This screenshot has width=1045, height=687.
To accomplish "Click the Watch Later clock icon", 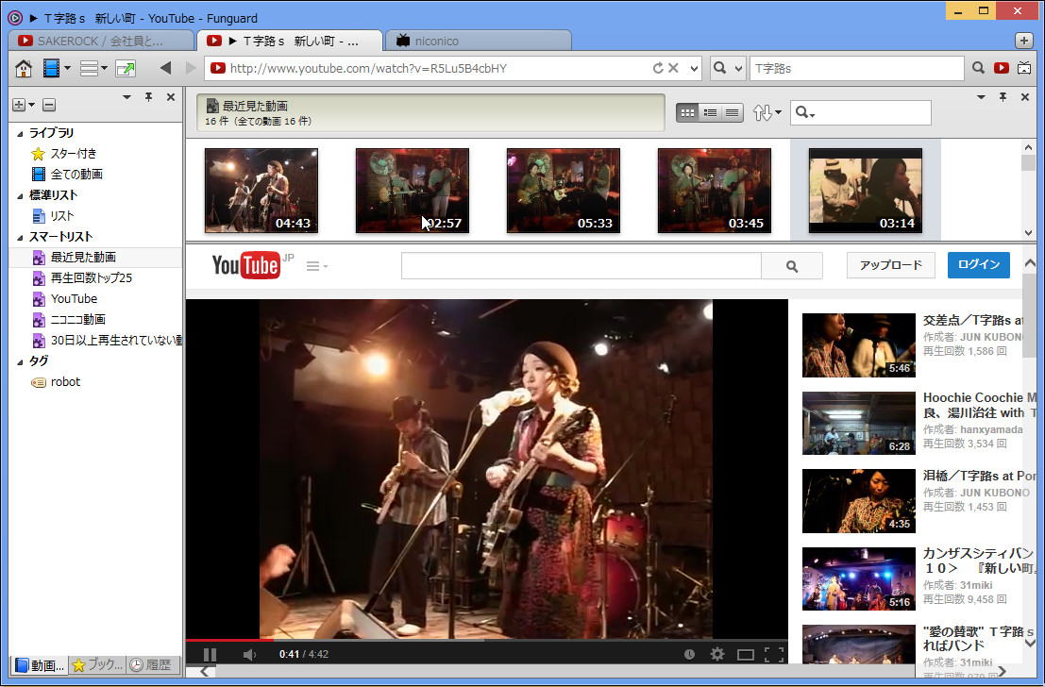I will pyautogui.click(x=689, y=654).
